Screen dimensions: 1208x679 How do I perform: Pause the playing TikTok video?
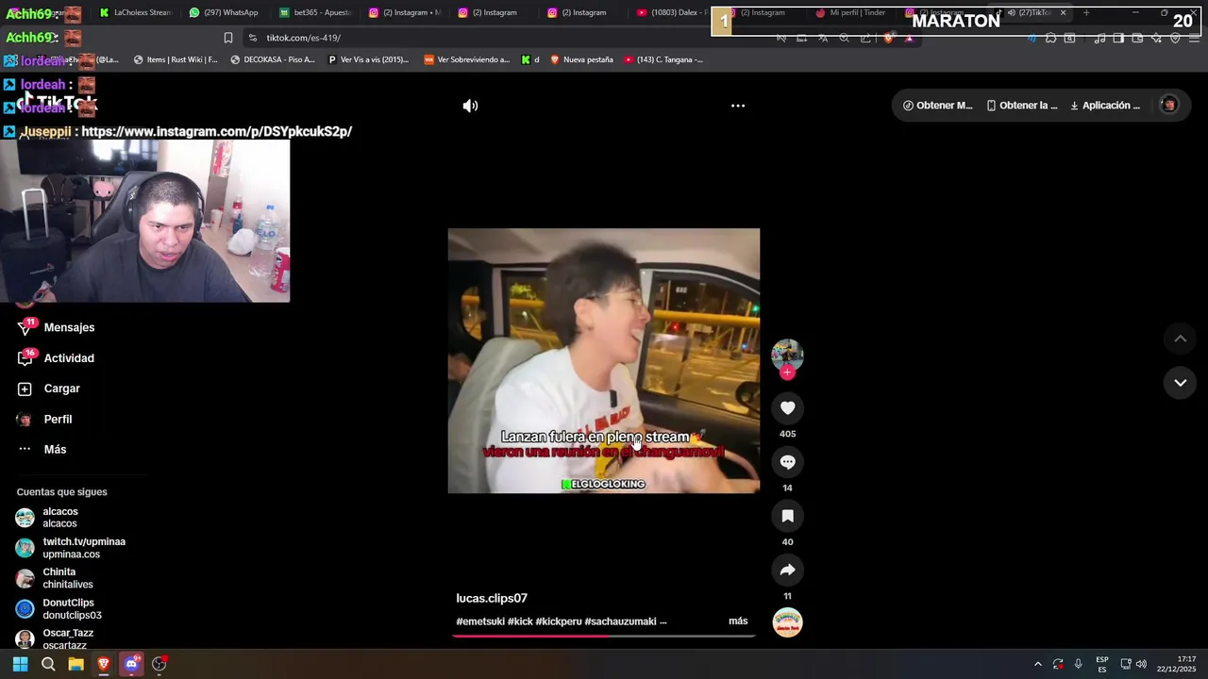coord(603,360)
